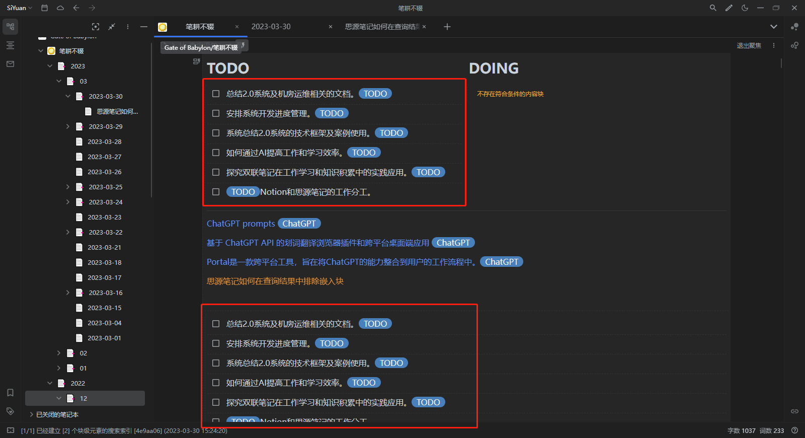Viewport: 805px width, 438px height.
Task: Open the graph view dock icon
Action: [794, 27]
